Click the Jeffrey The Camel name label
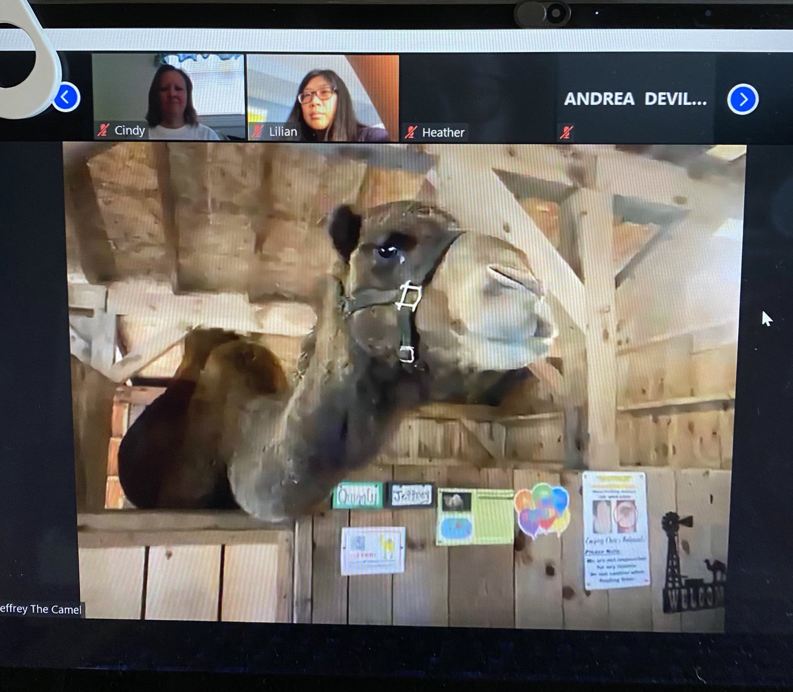The image size is (793, 692). click(40, 609)
